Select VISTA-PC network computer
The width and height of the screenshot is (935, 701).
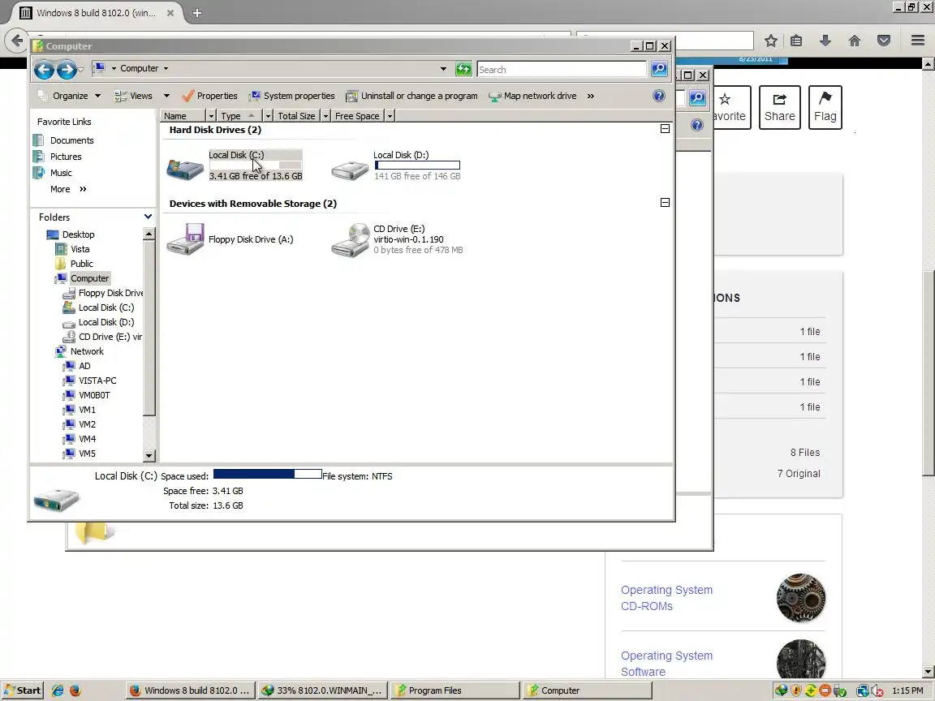pyautogui.click(x=97, y=381)
